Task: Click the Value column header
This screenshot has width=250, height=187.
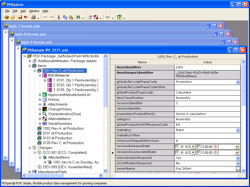Action: pyautogui.click(x=207, y=62)
